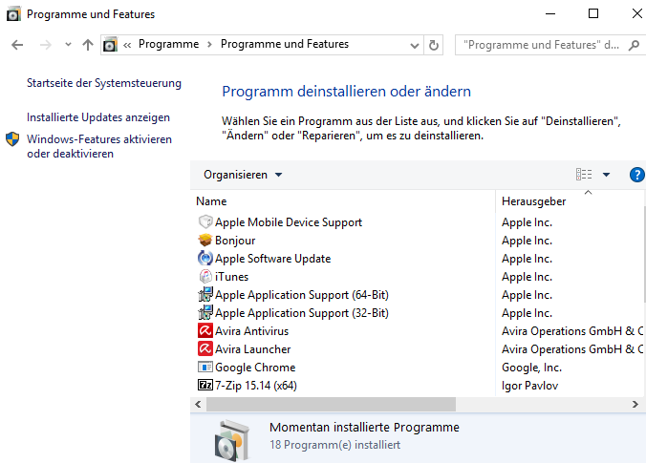The image size is (646, 463).
Task: Open help with the blue question mark
Action: point(637,175)
